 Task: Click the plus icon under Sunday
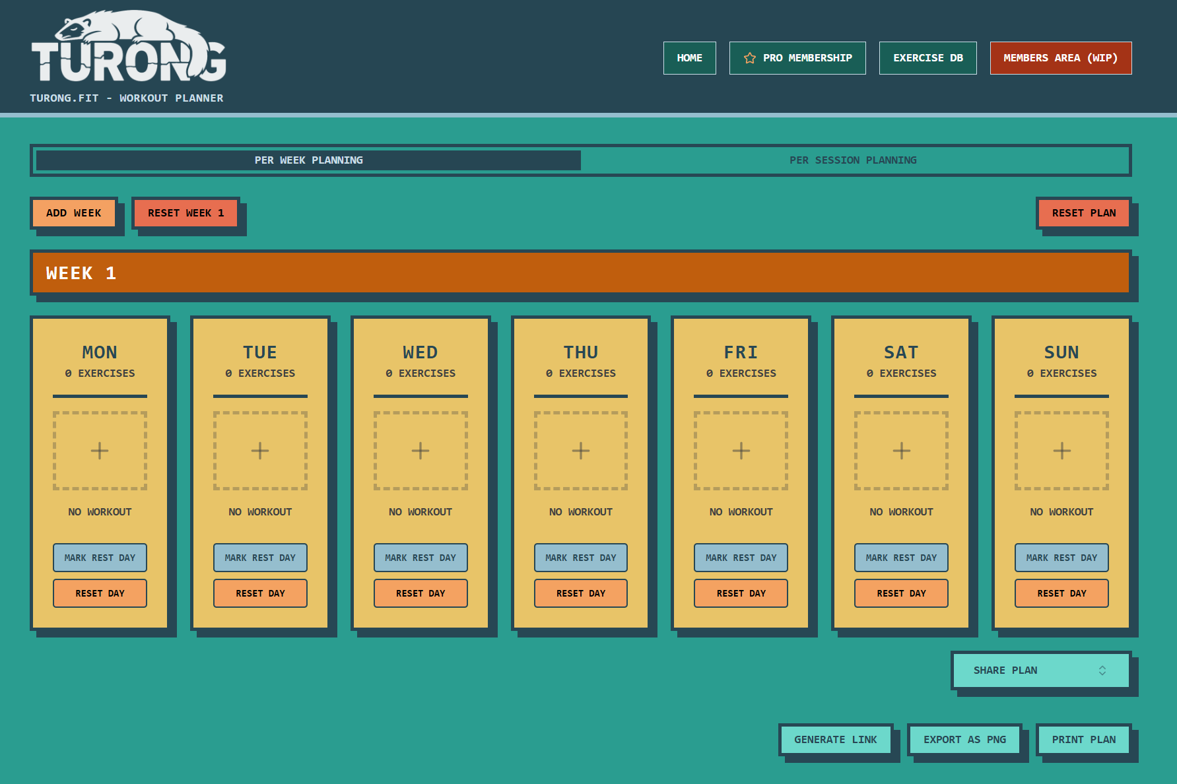[1061, 451]
